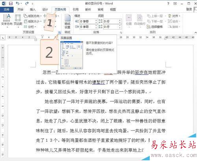
Task: Adjust spacing after stepper arrows
Action: click(120, 27)
